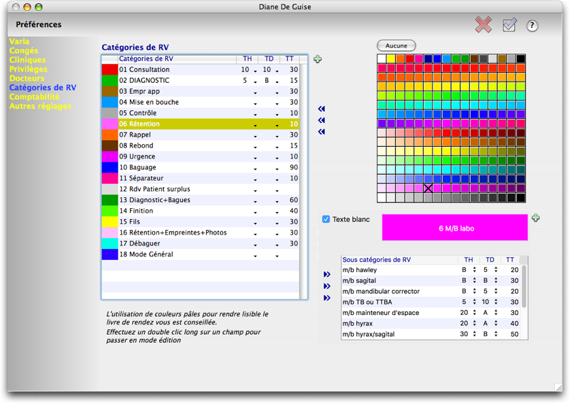Open TD dropdown for 01 Consultation
Screen dimensions: 570x404
(x=277, y=71)
